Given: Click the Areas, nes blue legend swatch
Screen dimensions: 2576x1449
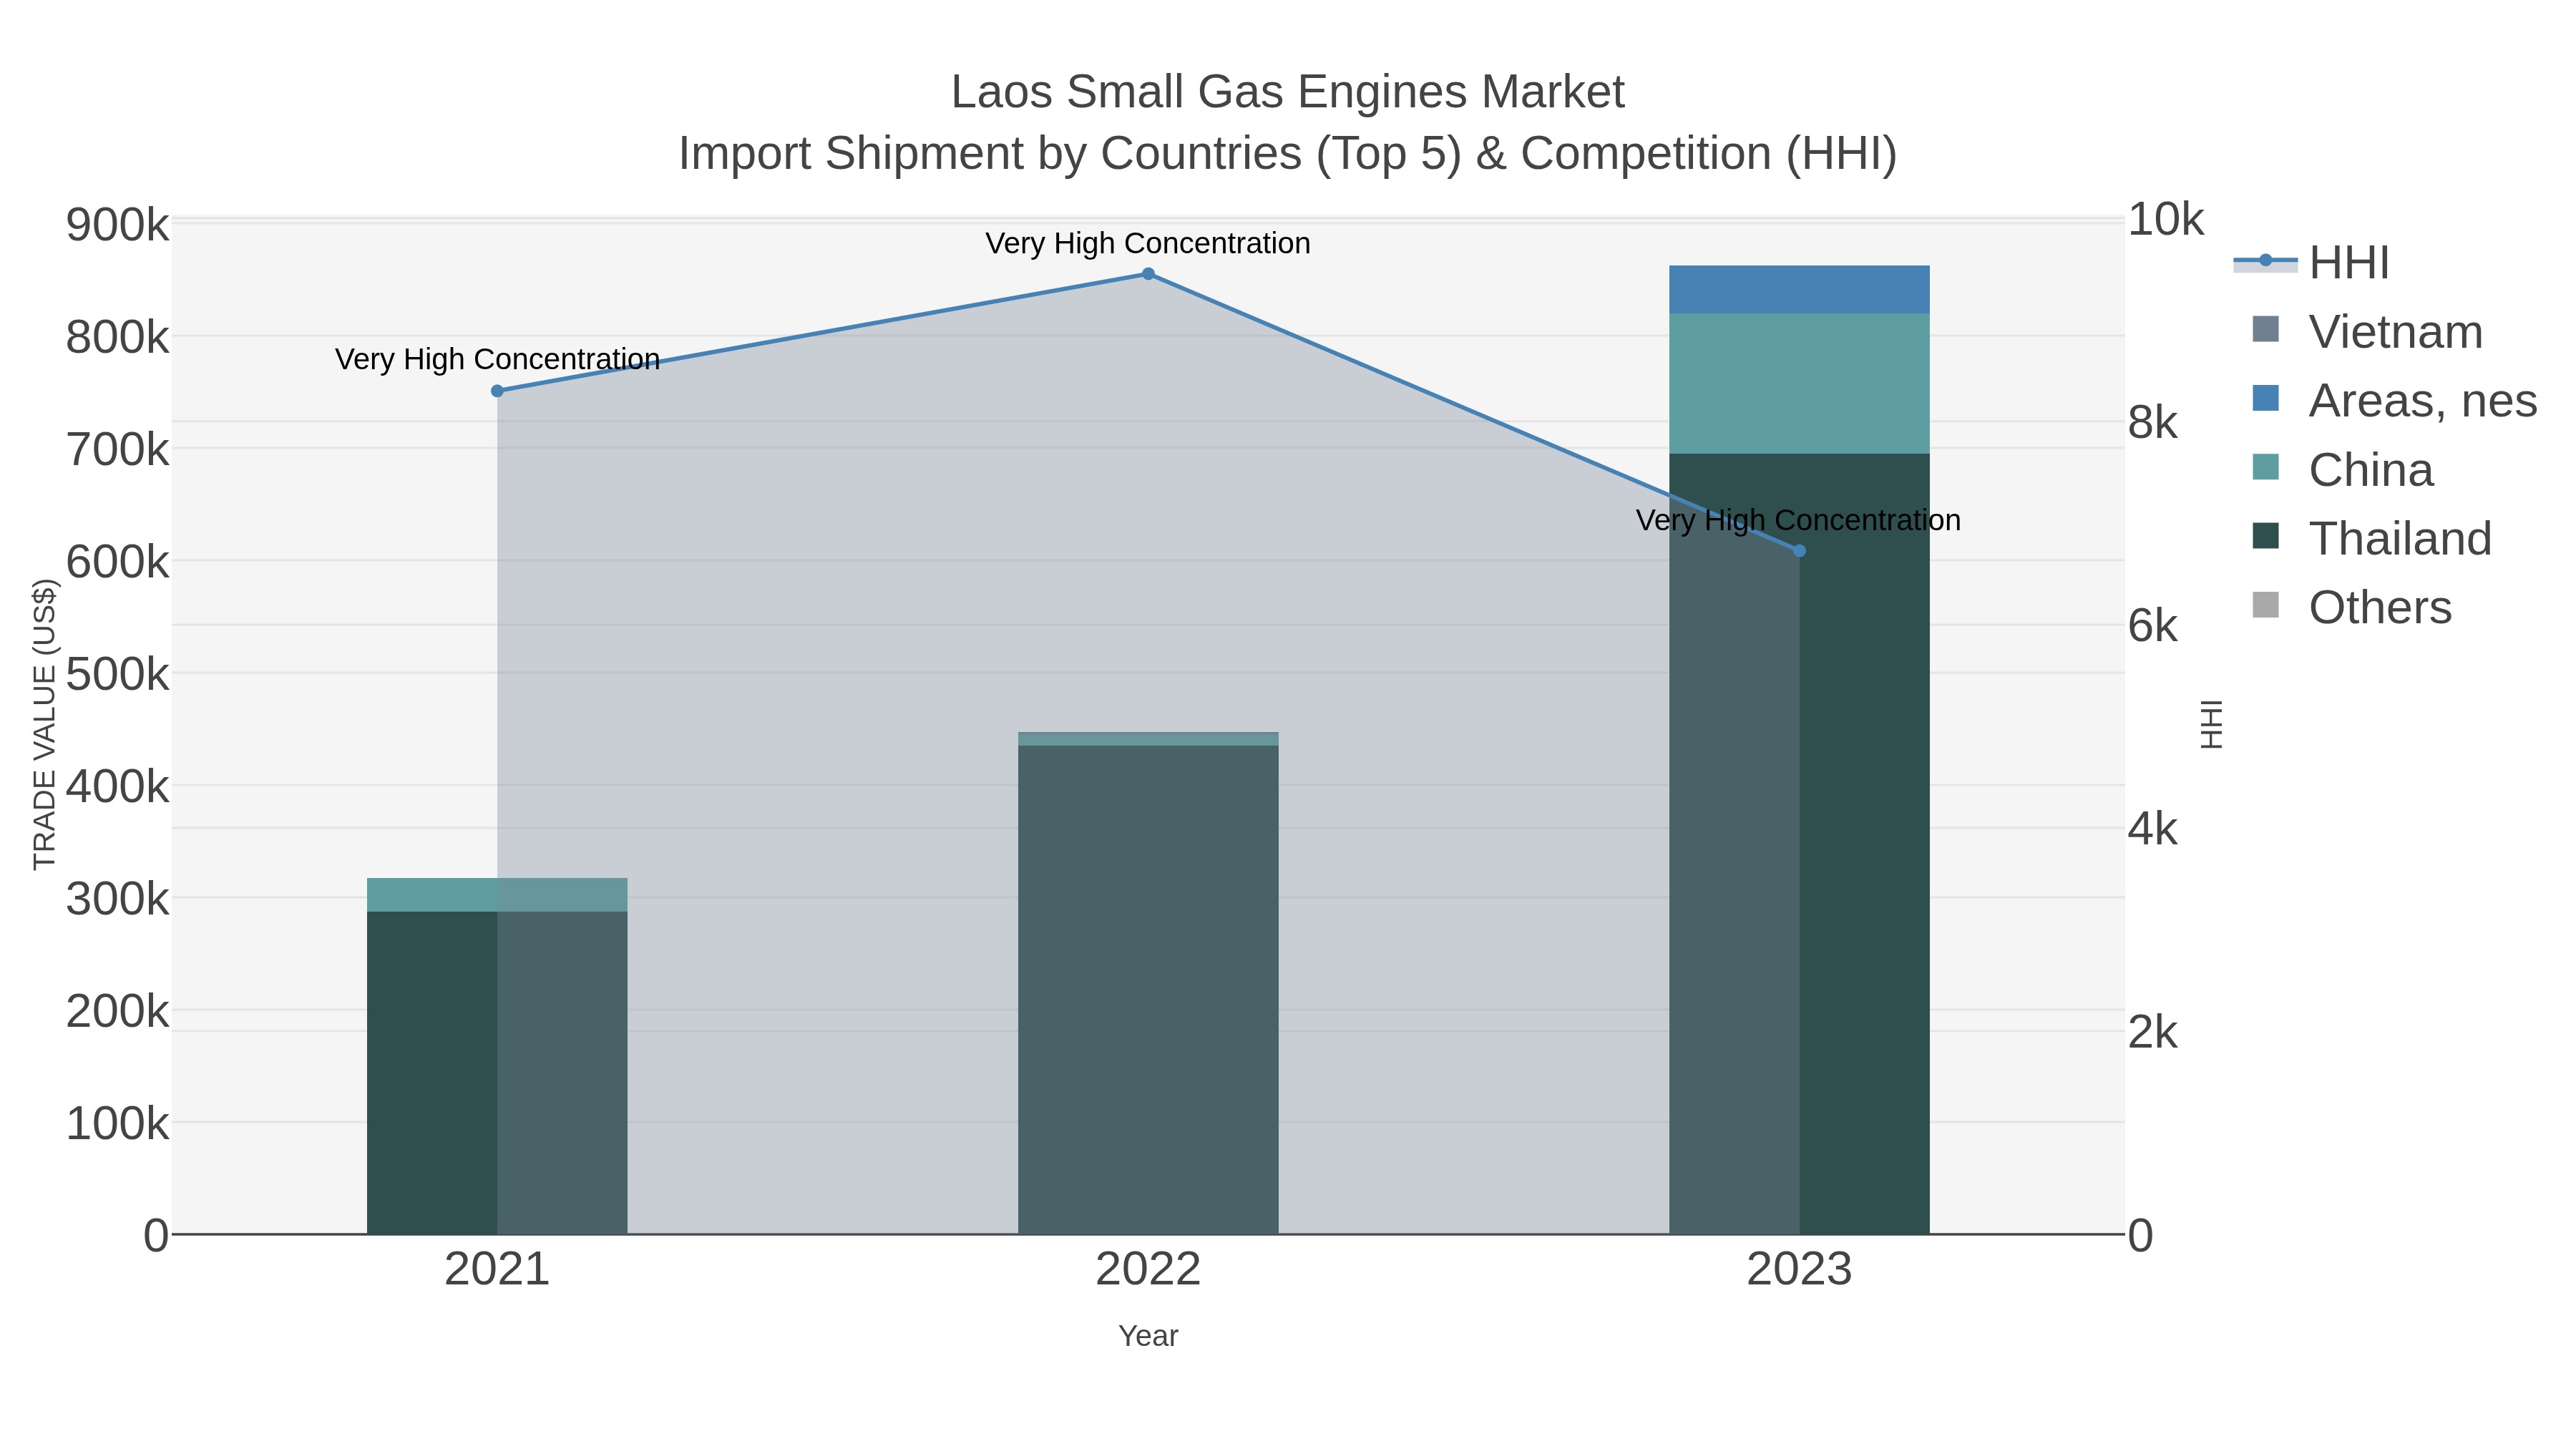Looking at the screenshot, I should (x=2266, y=399).
